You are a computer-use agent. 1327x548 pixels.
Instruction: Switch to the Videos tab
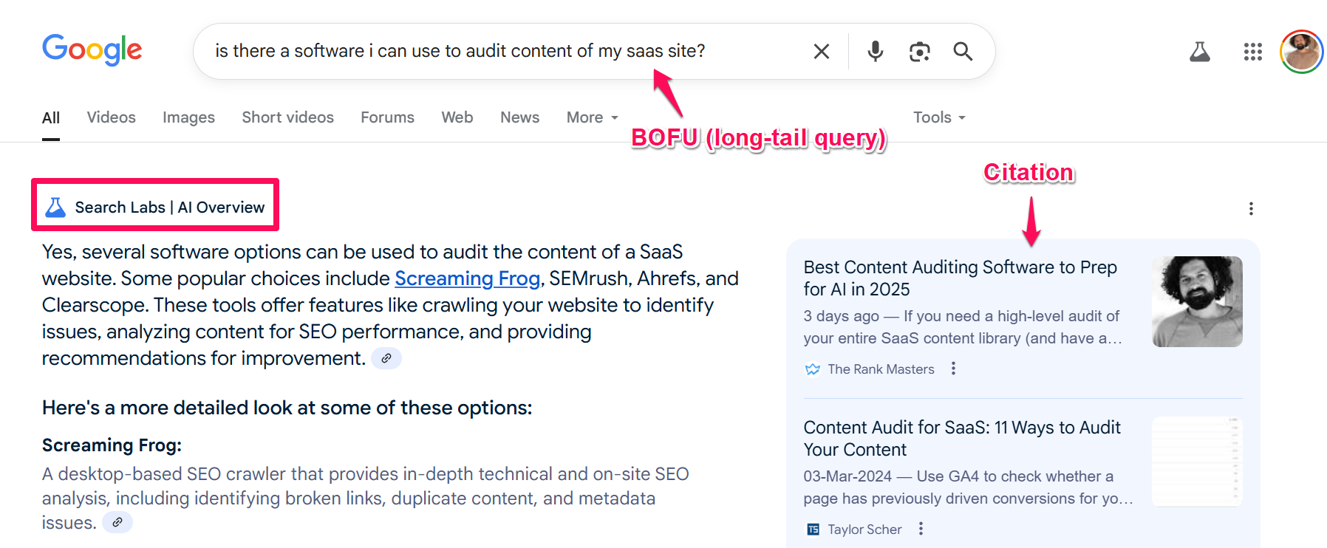pos(112,117)
